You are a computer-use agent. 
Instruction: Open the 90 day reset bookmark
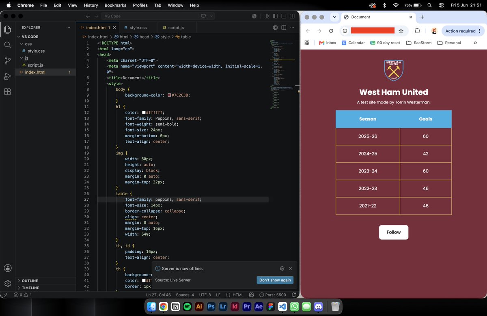pos(385,43)
